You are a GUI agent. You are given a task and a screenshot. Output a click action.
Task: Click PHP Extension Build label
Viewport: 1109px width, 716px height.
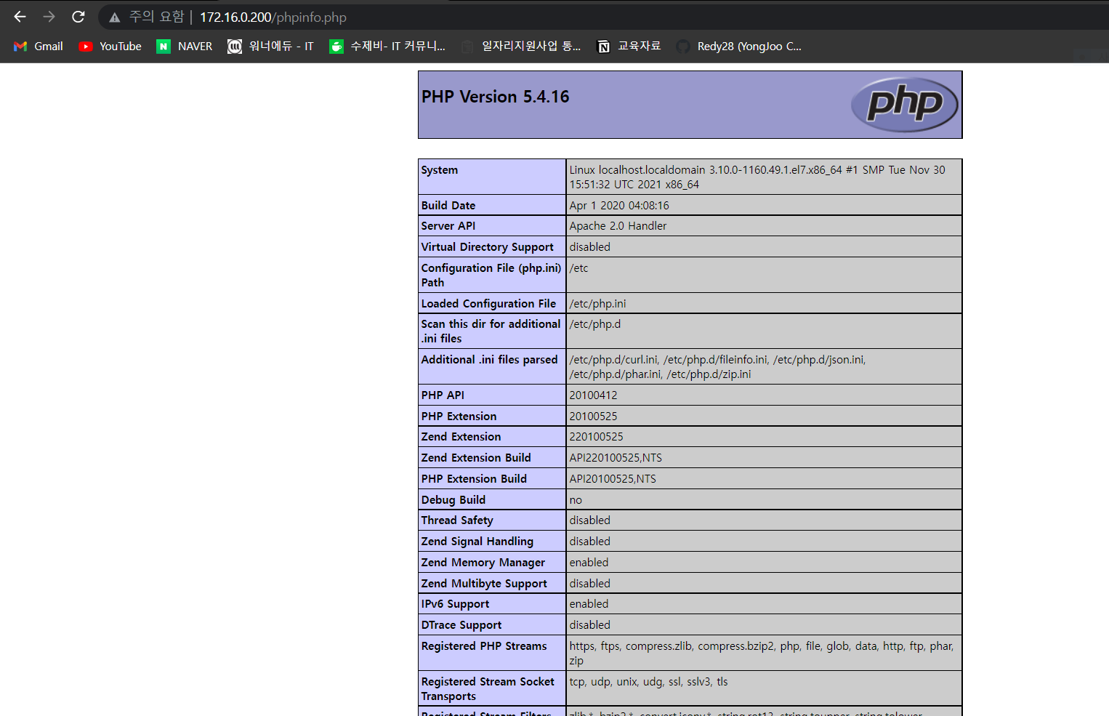click(474, 479)
